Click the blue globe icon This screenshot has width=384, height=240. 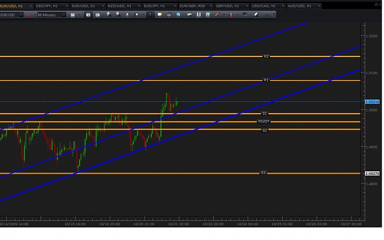(x=178, y=15)
